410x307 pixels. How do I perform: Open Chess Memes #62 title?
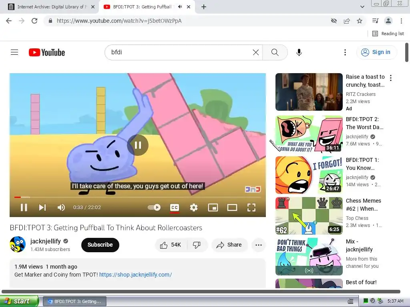point(364,205)
